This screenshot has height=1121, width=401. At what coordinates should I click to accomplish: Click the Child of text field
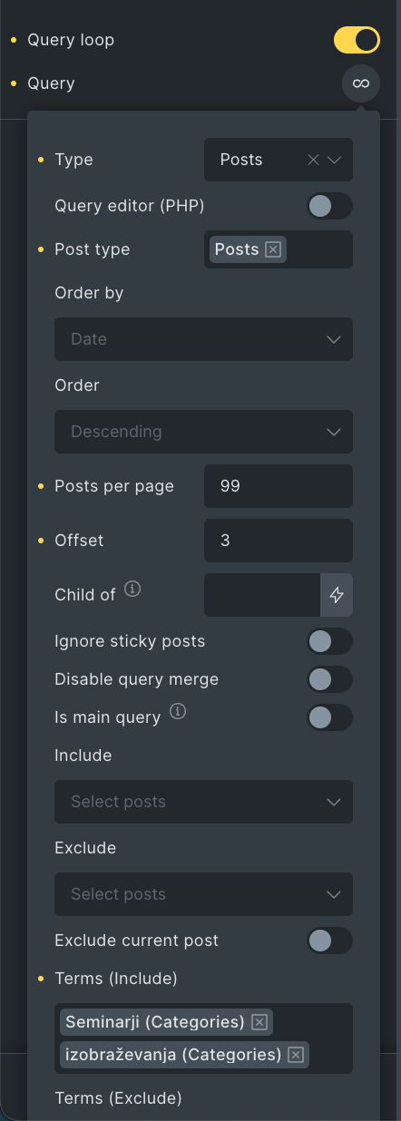click(262, 595)
